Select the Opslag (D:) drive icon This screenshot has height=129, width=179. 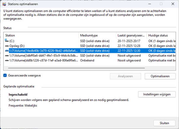(x=7, y=46)
